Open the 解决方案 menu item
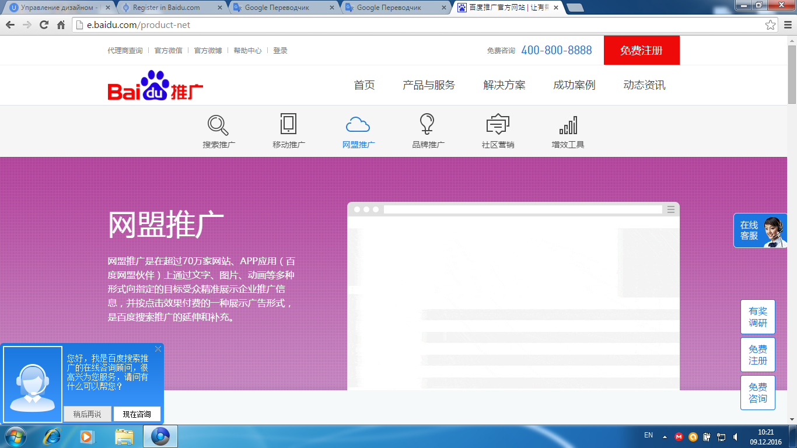This screenshot has width=797, height=448. click(x=505, y=85)
